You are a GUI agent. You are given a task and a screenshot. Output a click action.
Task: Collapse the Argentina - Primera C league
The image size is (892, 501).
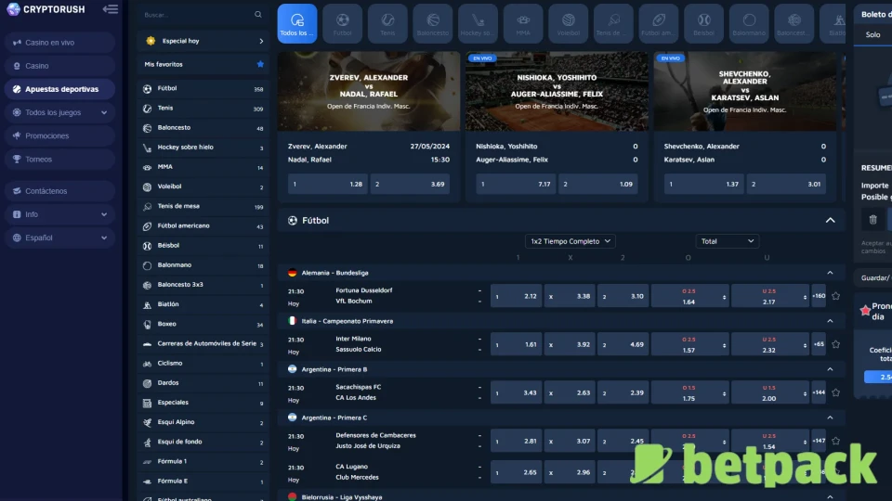point(830,417)
